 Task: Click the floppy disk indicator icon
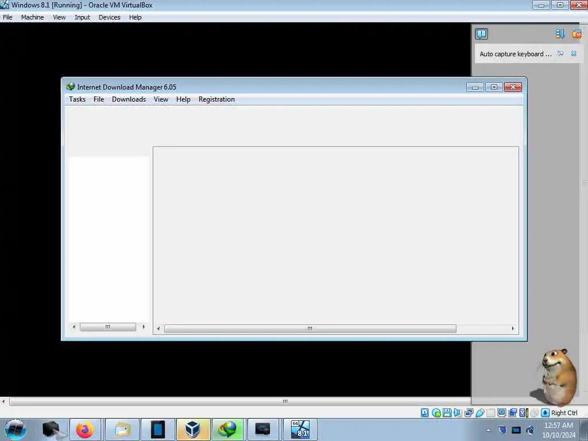click(447, 413)
